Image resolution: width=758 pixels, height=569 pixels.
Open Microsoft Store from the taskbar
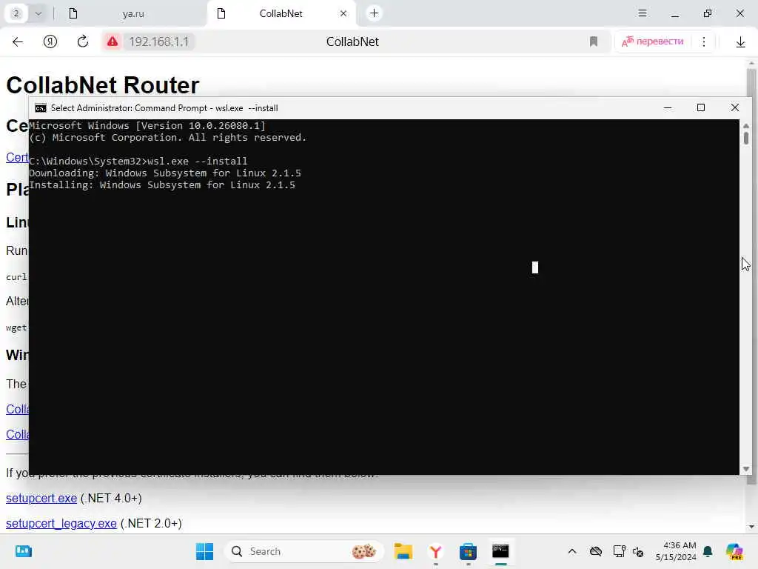[468, 551]
